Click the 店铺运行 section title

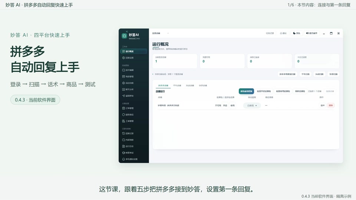(160, 91)
